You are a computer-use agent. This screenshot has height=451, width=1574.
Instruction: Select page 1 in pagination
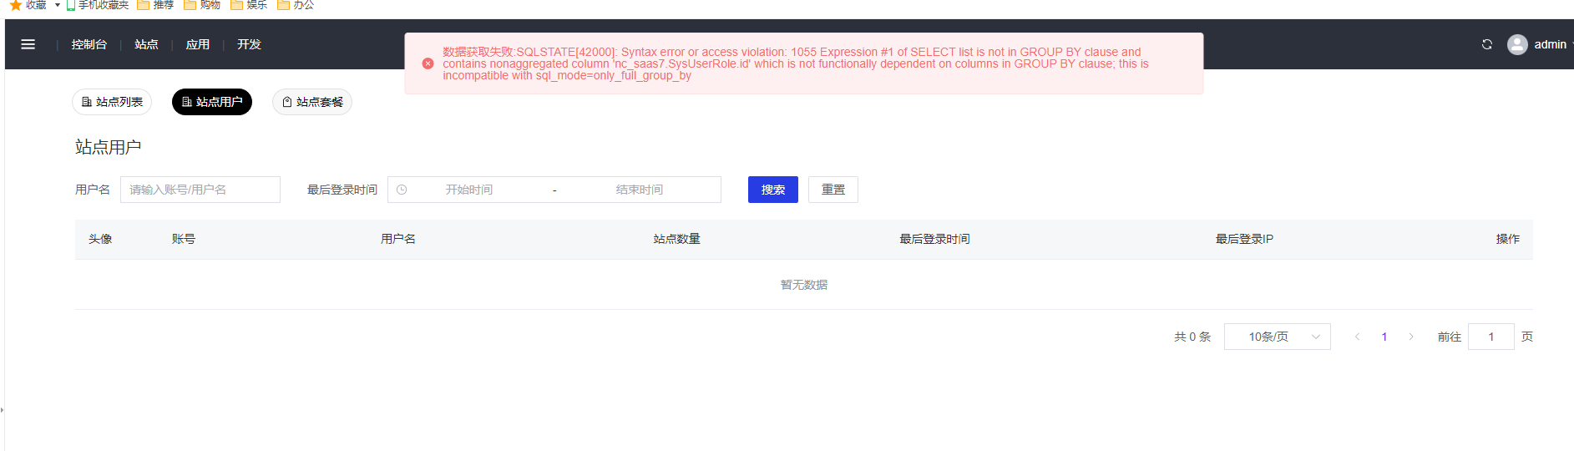tap(1384, 337)
